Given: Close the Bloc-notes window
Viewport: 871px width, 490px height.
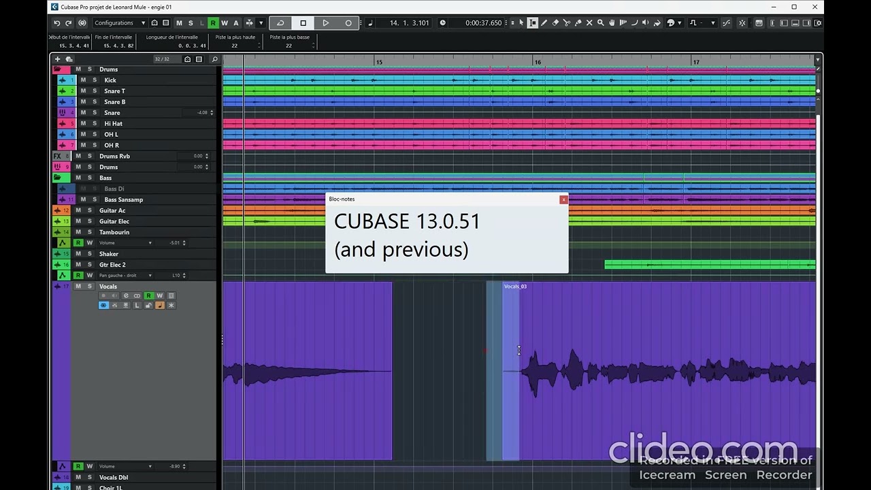Looking at the screenshot, I should pyautogui.click(x=563, y=199).
